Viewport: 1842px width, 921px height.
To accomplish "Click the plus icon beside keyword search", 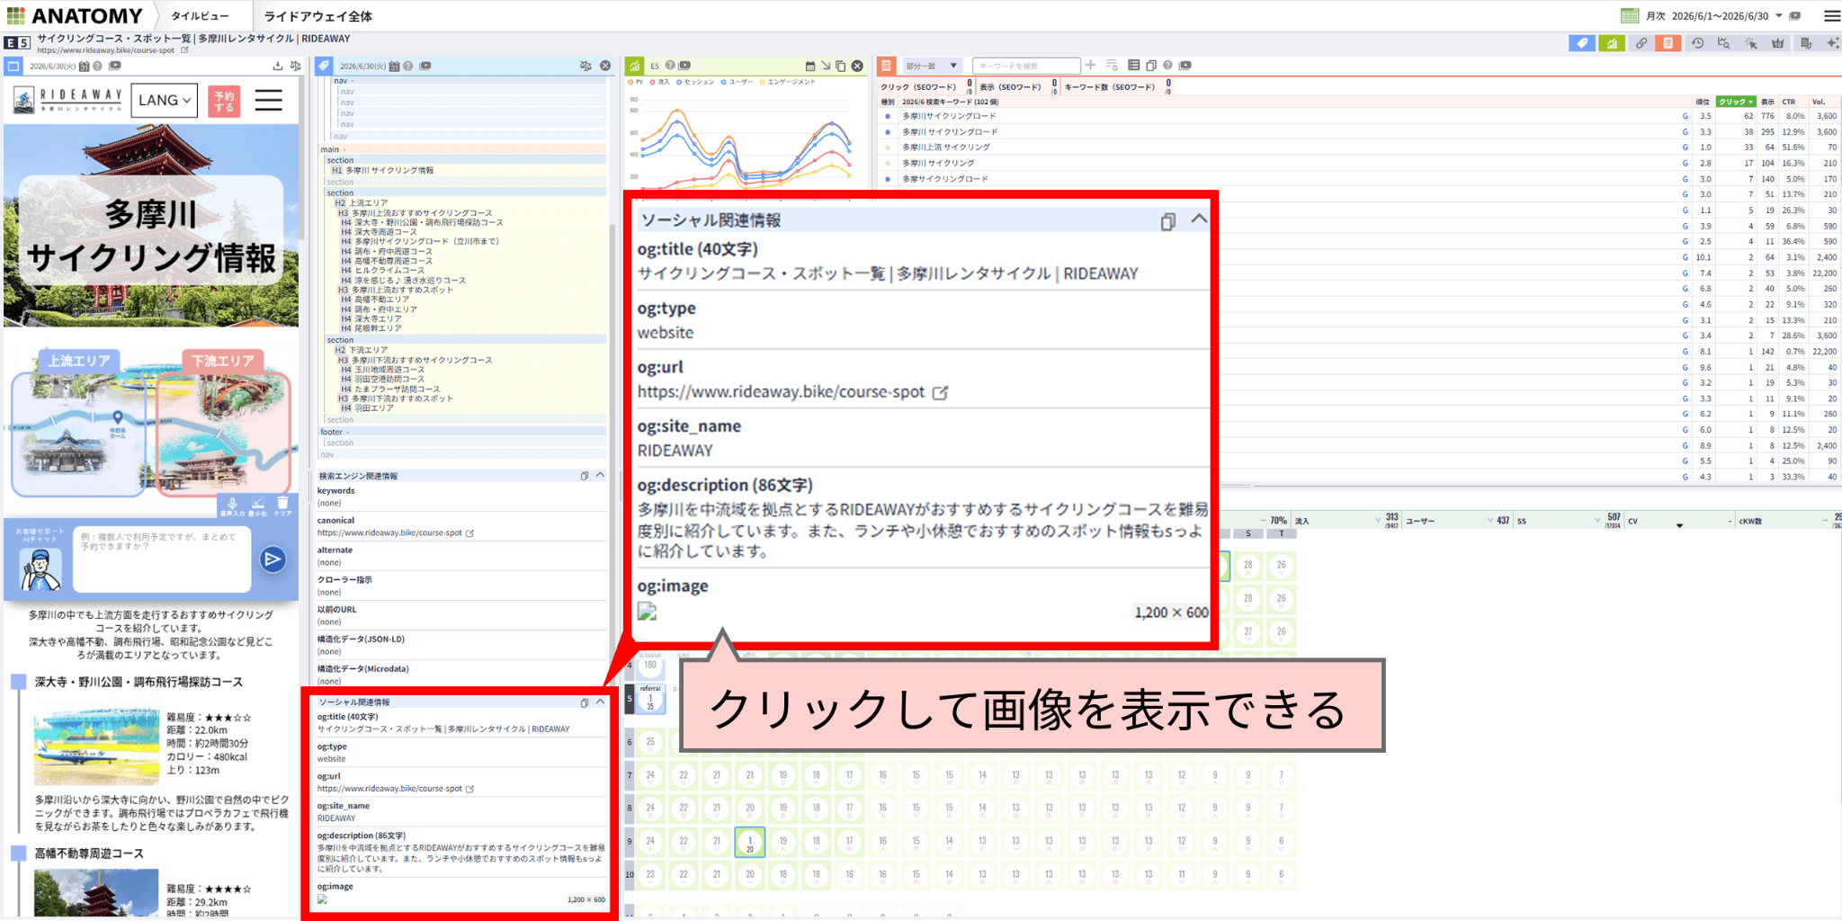I will click(x=1091, y=65).
